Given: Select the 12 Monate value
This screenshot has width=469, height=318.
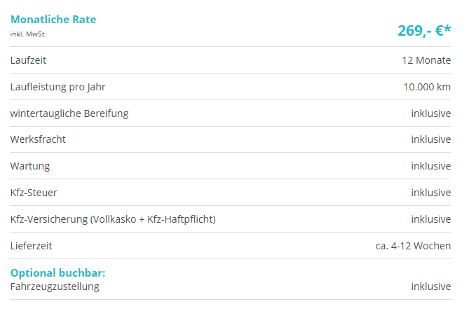Looking at the screenshot, I should (426, 60).
